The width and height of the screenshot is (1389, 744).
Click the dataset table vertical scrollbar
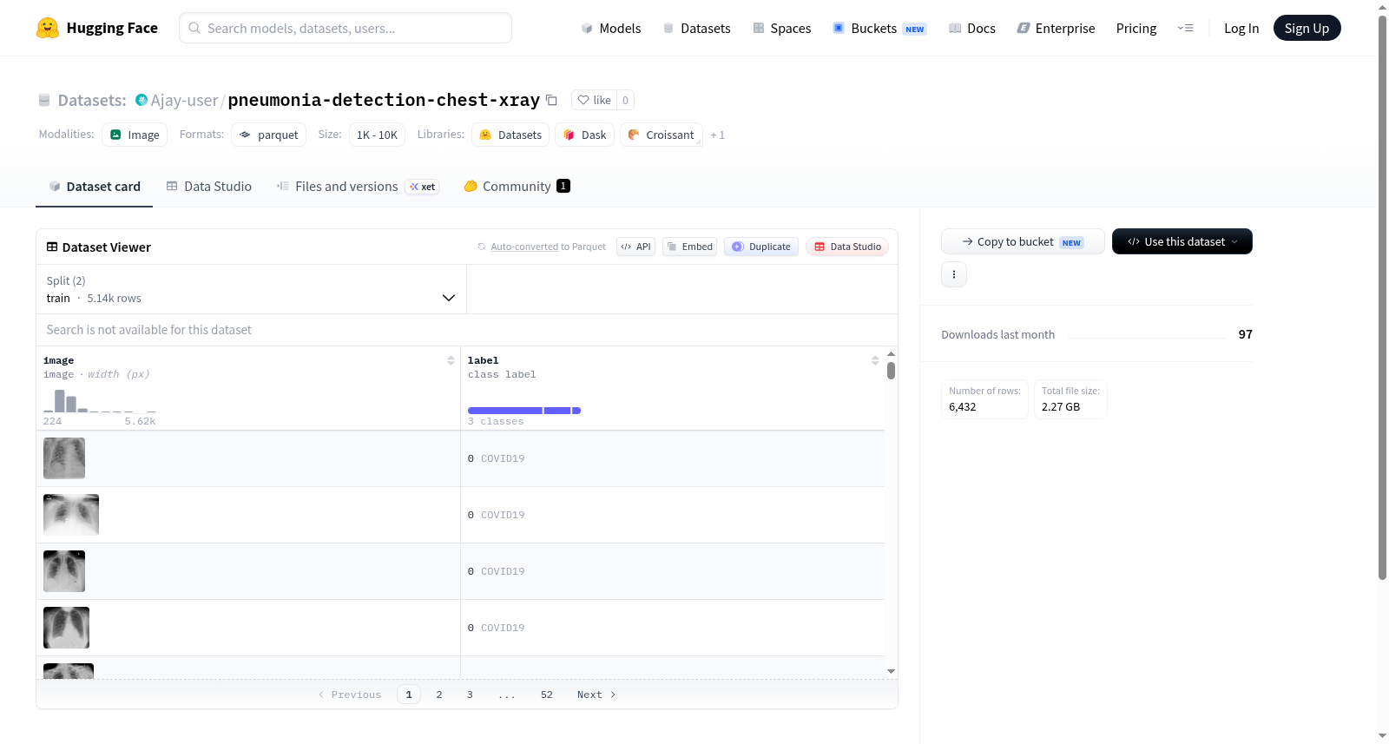pyautogui.click(x=891, y=371)
